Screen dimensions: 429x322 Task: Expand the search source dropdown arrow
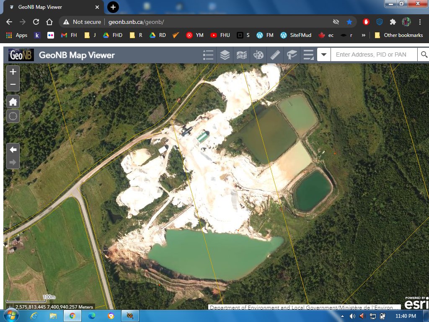324,55
